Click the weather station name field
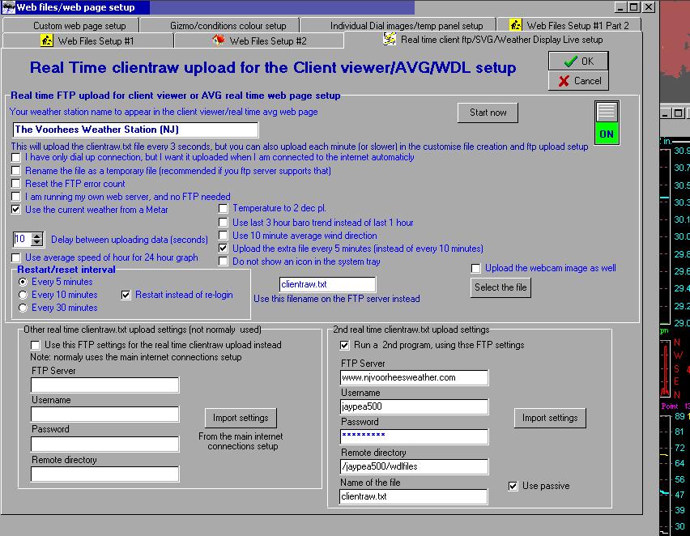The height and width of the screenshot is (536, 690). (135, 130)
